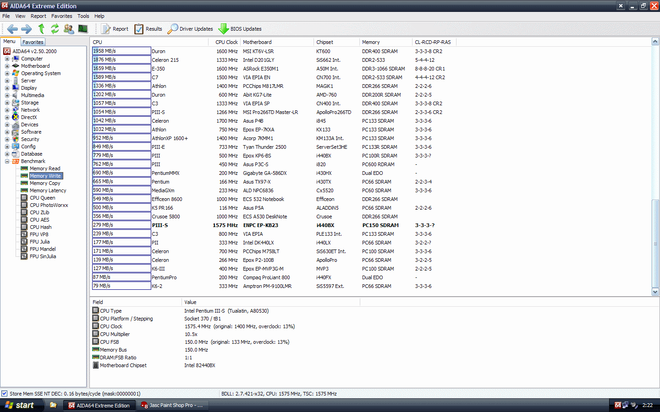Switch to the Favorites tab
Viewport: 660px width, 412px height.
33,42
